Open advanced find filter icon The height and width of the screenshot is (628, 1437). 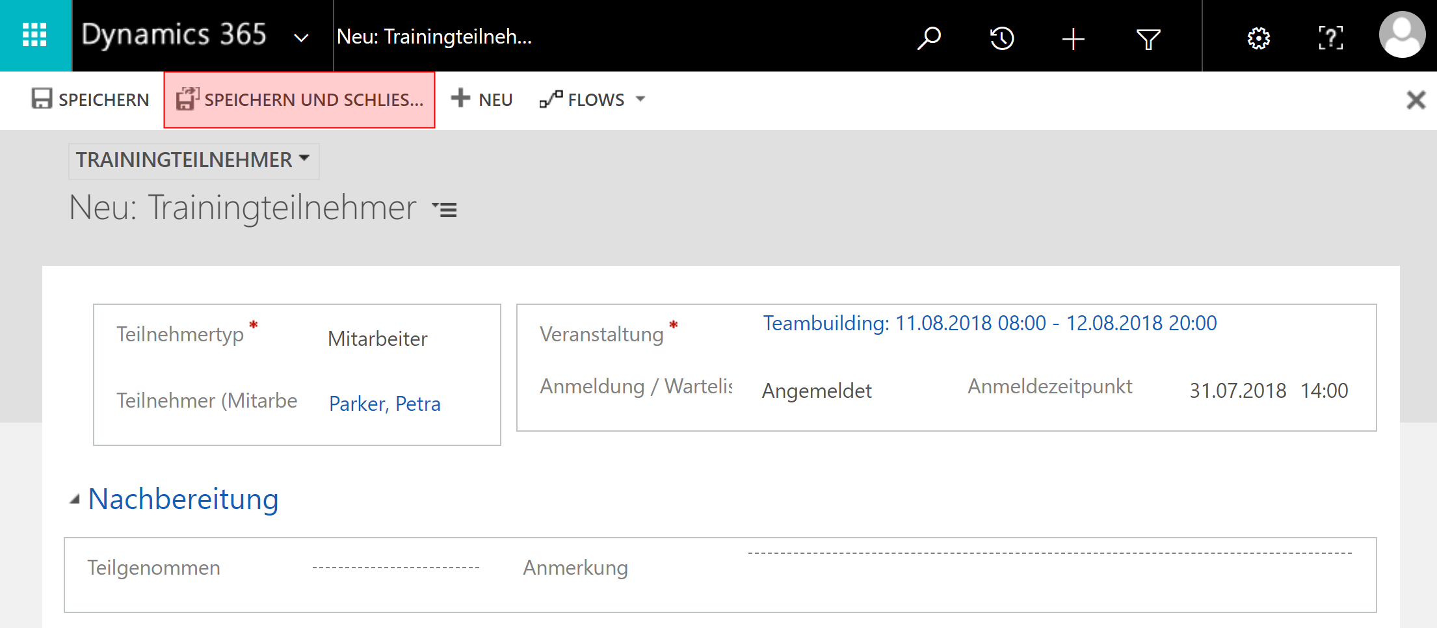[x=1148, y=39]
